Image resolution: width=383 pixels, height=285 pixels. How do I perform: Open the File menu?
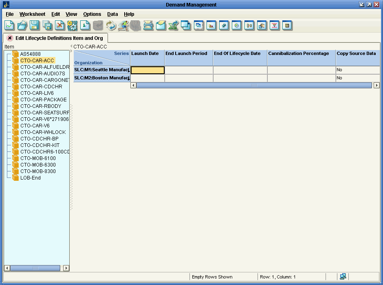pyautogui.click(x=9, y=14)
